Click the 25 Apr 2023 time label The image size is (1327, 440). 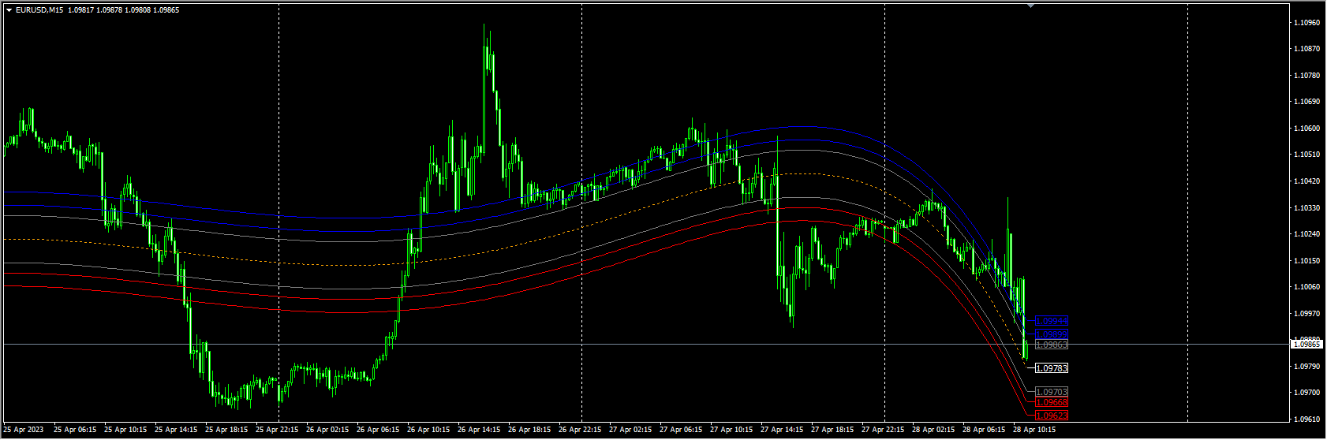point(24,430)
